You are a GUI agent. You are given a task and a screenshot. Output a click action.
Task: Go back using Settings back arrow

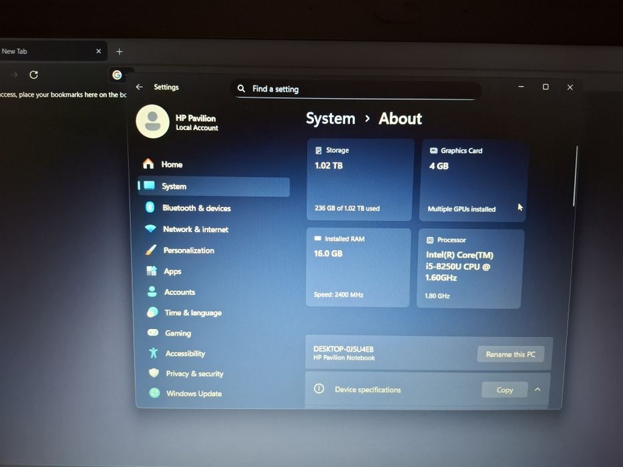(139, 87)
